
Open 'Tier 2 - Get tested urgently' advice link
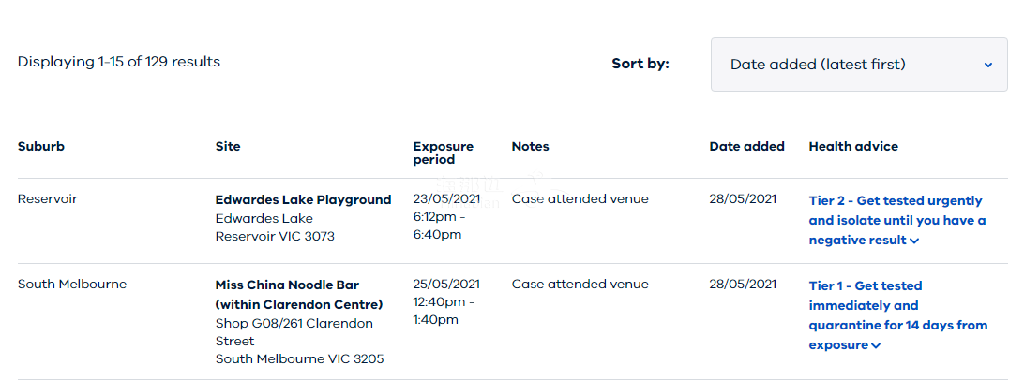tap(897, 220)
